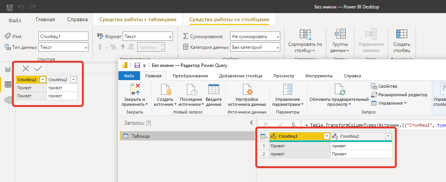Select cell Привет in row 2 Столбец2
The width and height of the screenshot is (446, 182).
click(x=361, y=154)
